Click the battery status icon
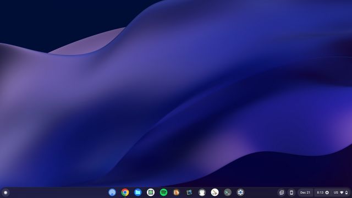Viewport: 352px width, 198px height. (346, 193)
